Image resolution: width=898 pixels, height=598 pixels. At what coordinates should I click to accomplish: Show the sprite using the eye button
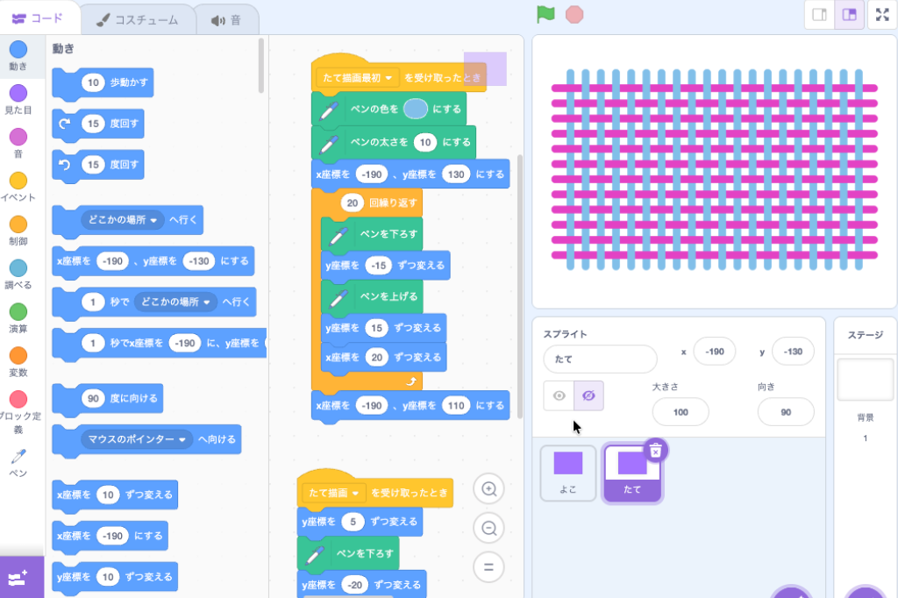[x=559, y=395]
